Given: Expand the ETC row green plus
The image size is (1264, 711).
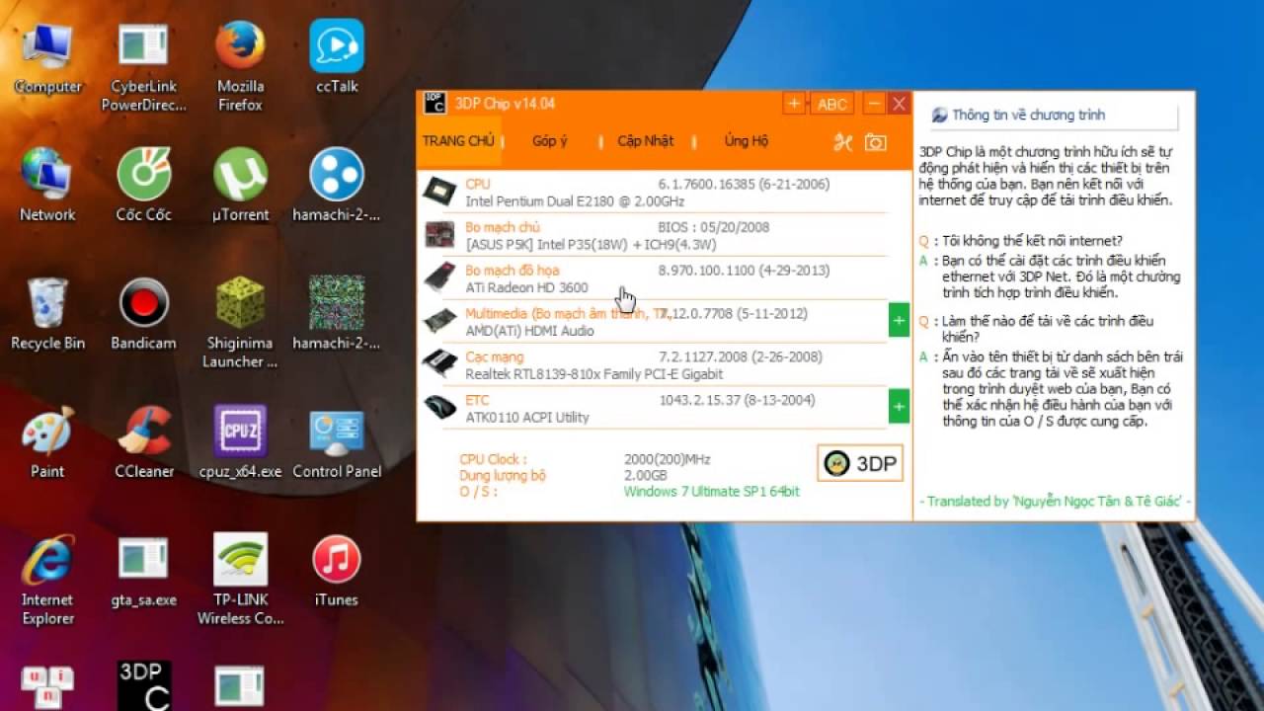Looking at the screenshot, I should pos(899,406).
